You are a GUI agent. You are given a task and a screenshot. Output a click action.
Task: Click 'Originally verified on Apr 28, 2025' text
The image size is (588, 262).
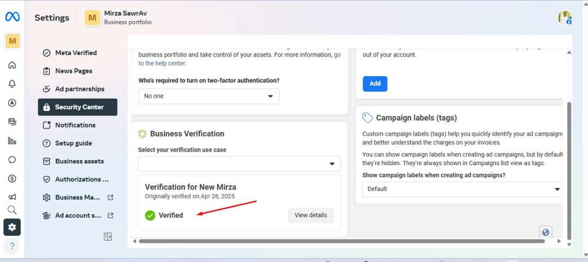click(190, 196)
